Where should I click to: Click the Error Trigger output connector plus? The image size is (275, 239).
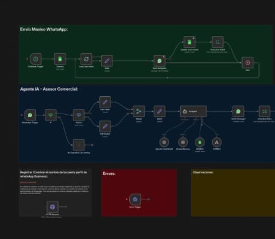[148, 199]
